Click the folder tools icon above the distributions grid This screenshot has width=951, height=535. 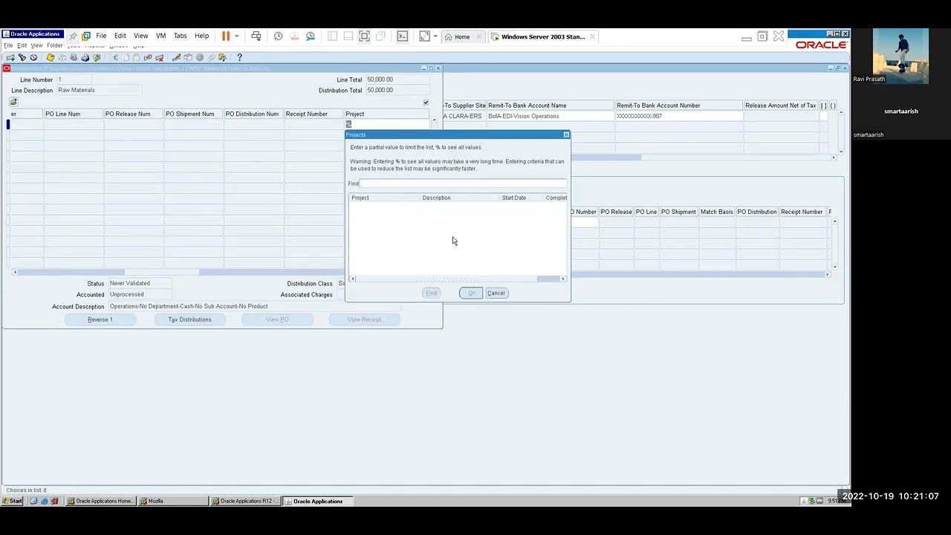13,102
